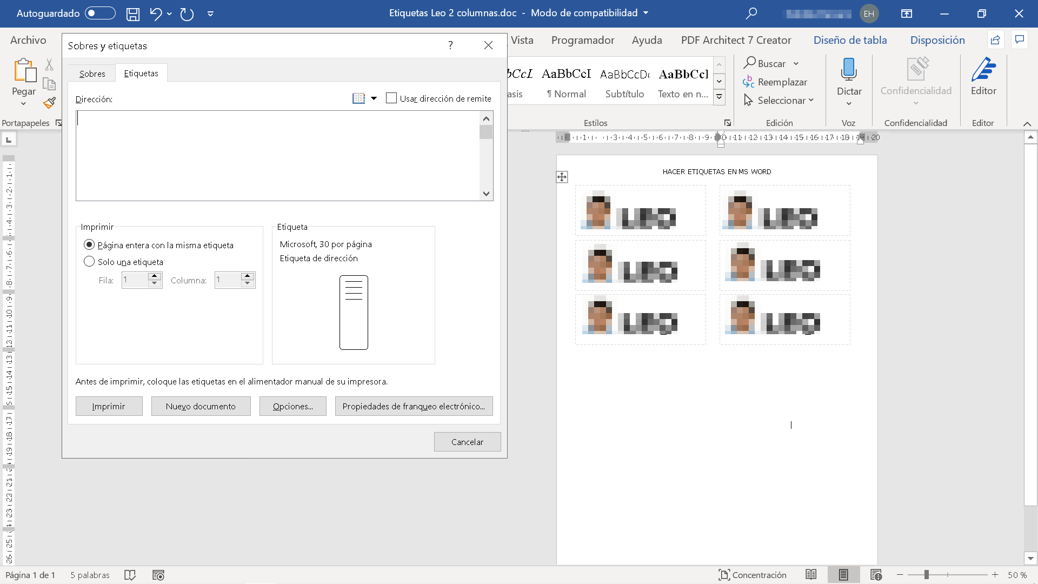Image resolution: width=1038 pixels, height=584 pixels.
Task: Open the Seleccionar dropdown menu
Action: pyautogui.click(x=778, y=100)
